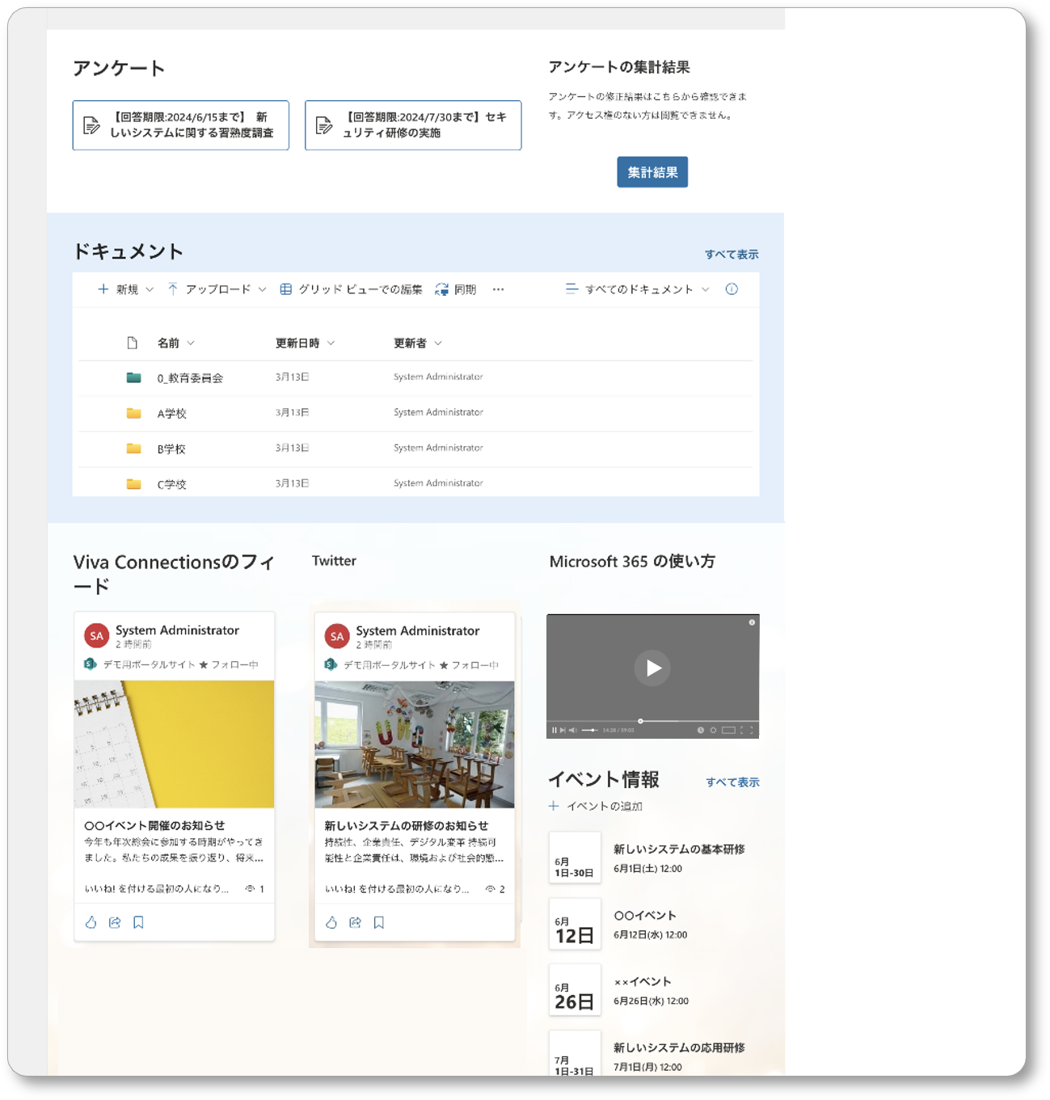
Task: Click すべて表示 link for ドキュメント
Action: pos(732,255)
